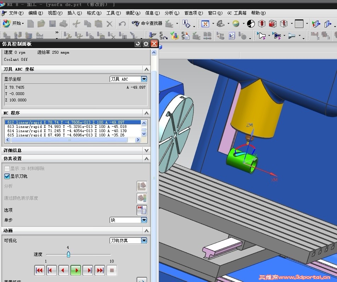Screen dimensions: 337x282
Task: Collapse the 刀具 ABC 坐标 section
Action: point(146,69)
